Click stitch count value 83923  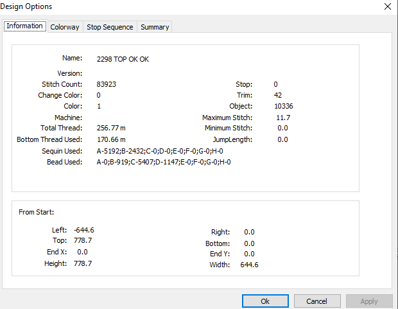pos(107,84)
